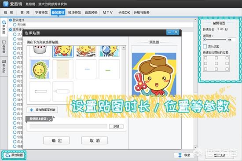The height and width of the screenshot is (161, 242).
Task: Open the 画面风格 tab
Action: (x=91, y=12)
